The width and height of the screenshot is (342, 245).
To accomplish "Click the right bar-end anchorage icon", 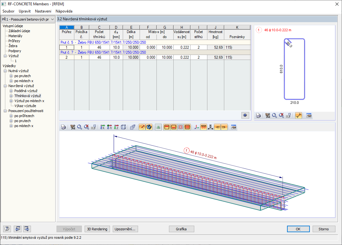I will (224, 127).
